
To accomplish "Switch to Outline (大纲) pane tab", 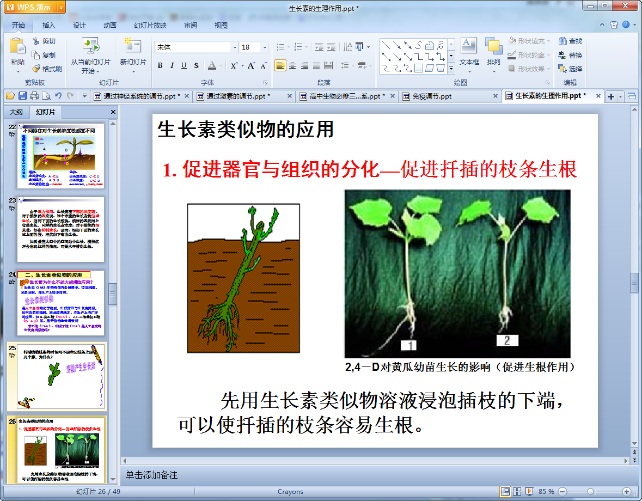I will pyautogui.click(x=16, y=112).
